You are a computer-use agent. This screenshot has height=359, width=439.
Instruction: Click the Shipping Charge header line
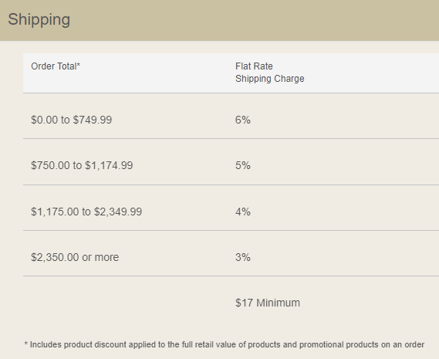point(269,79)
